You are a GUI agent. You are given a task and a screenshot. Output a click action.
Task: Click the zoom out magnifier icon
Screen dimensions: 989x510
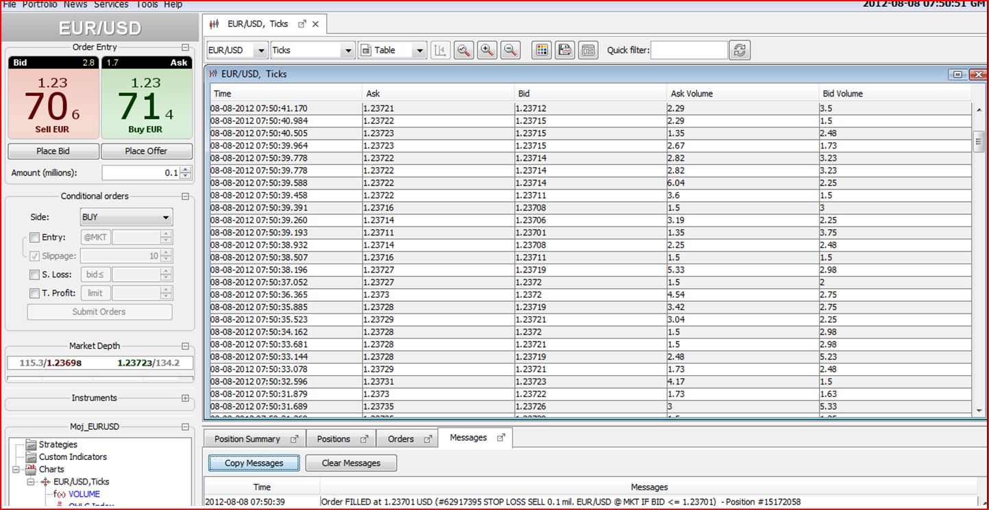510,50
